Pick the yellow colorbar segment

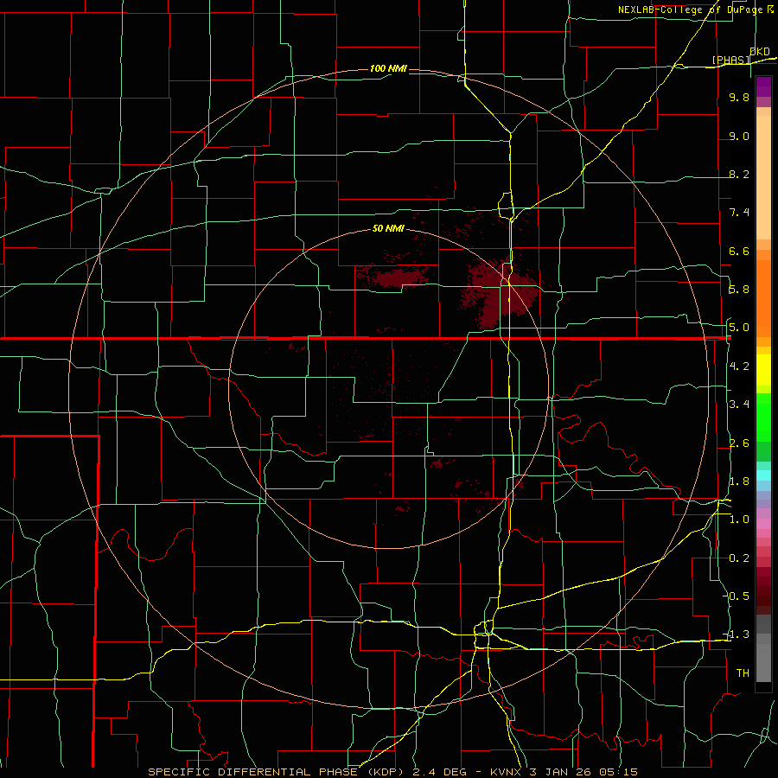coord(763,370)
